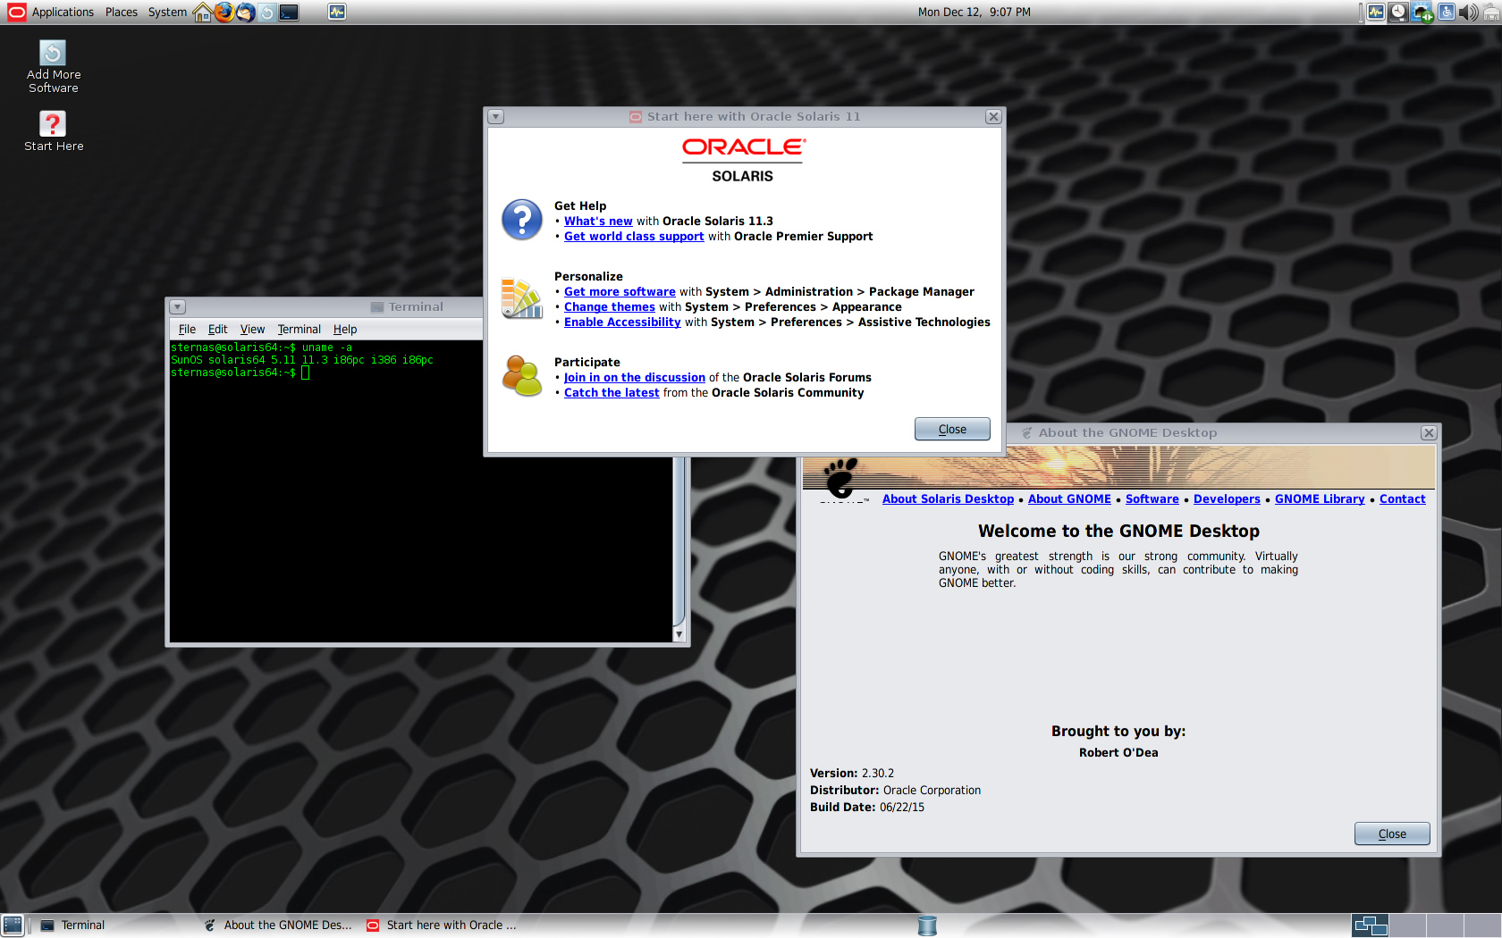1502x938 pixels.
Task: Open the Developers link in the GNOME window
Action: click(1227, 498)
